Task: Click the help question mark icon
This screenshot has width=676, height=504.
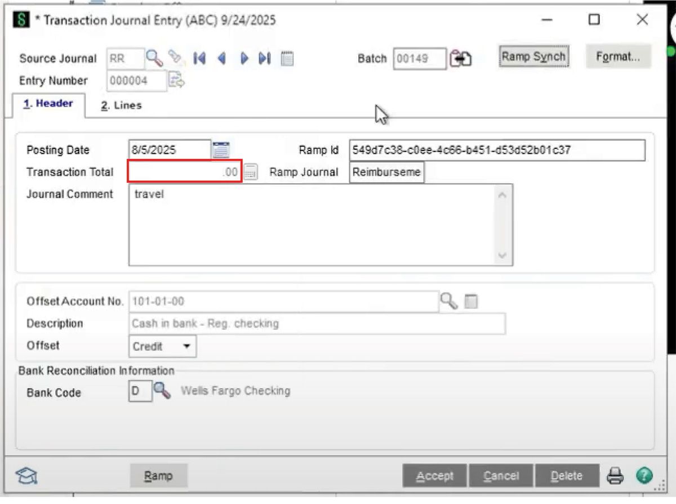Action: pos(644,475)
